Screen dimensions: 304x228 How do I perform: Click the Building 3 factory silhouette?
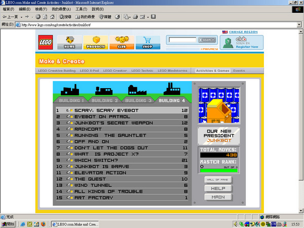pos(137,90)
